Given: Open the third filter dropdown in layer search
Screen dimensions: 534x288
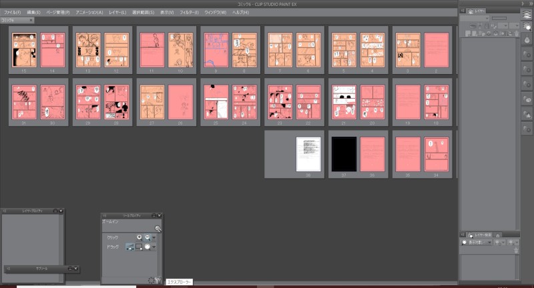Looking at the screenshot, I should pos(513,243).
